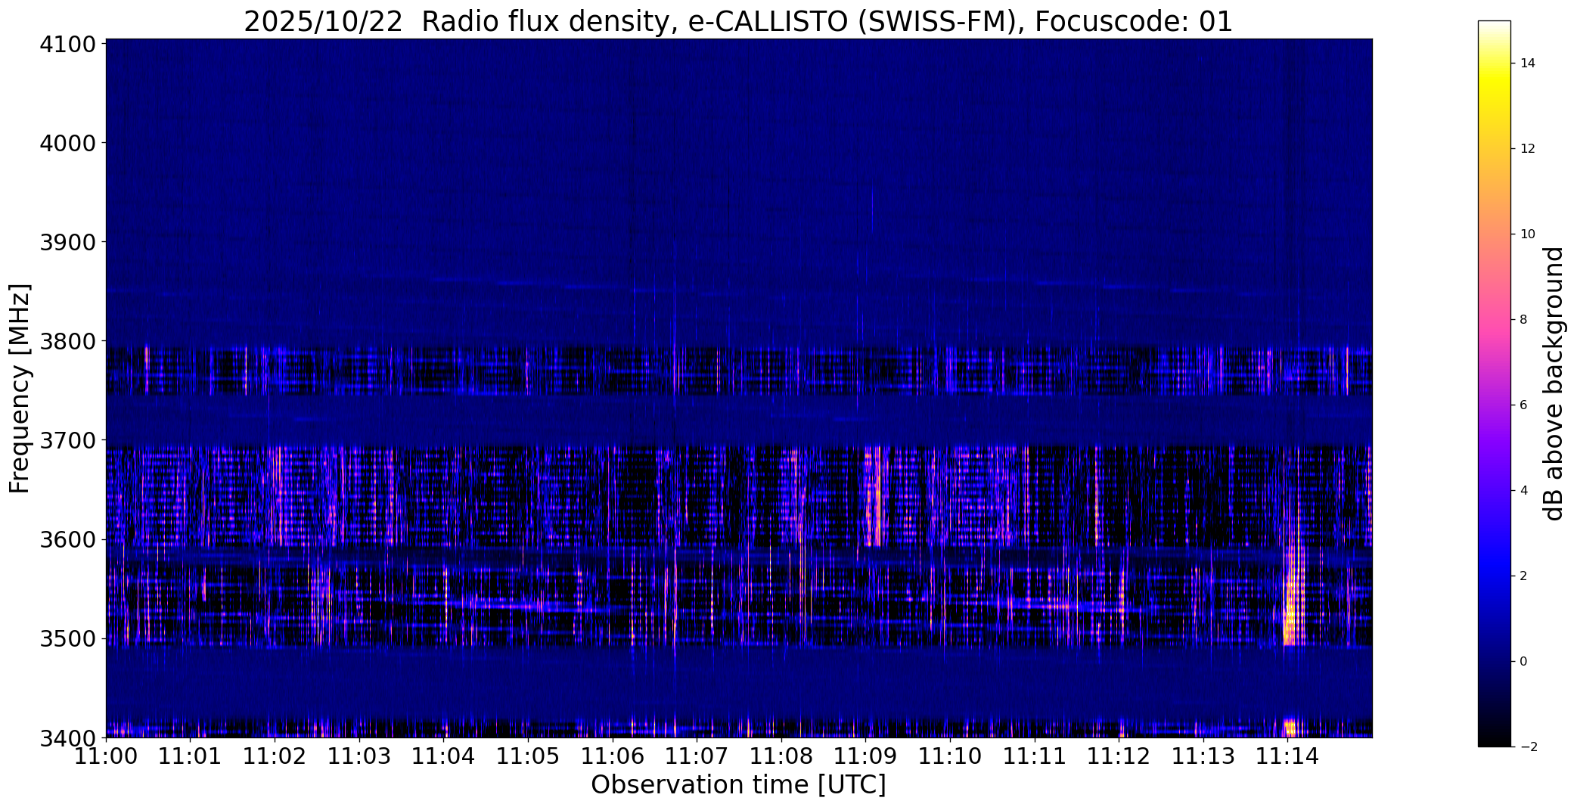Click the 11:04 time tick label
Screen dimensions: 1577x807
(x=444, y=756)
